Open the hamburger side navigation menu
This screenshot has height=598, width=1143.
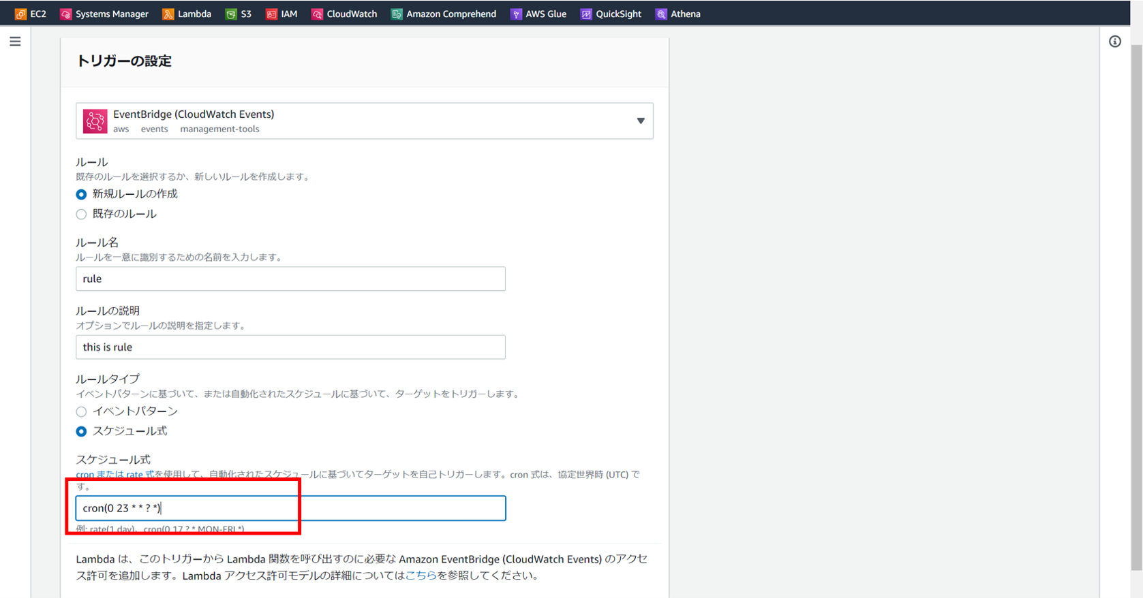tap(15, 42)
